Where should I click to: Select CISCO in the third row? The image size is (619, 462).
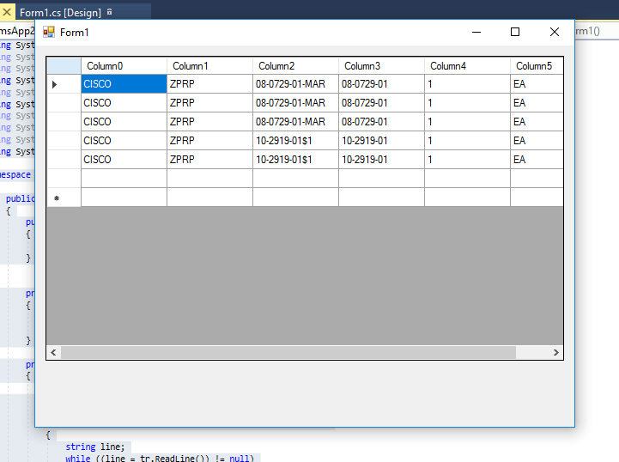tap(124, 122)
